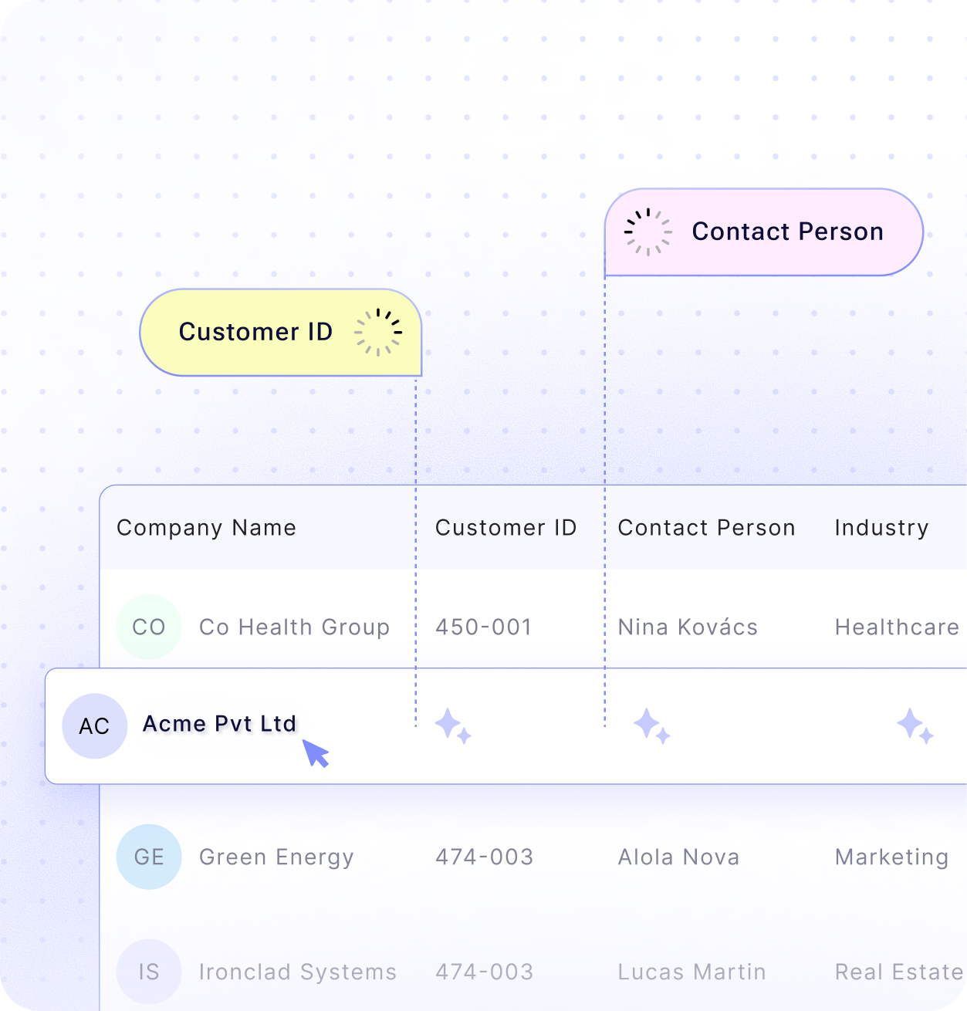Click the AC avatar for Acme Pvt Ltd
Screen dimensions: 967x1011
pyautogui.click(x=94, y=726)
